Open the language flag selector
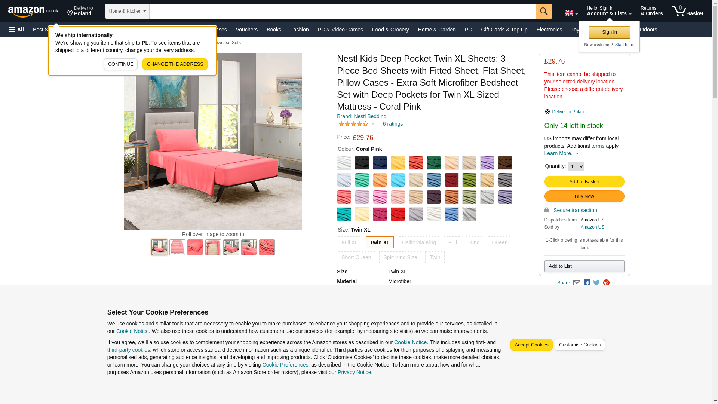 (x=571, y=13)
